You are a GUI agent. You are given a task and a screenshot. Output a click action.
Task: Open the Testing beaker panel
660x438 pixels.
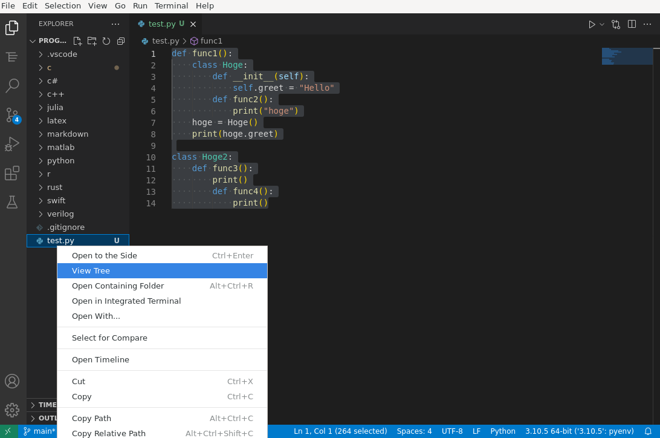12,202
